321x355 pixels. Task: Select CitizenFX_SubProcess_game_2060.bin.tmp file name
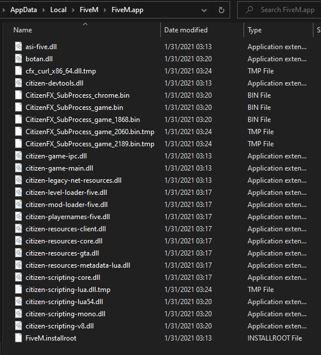point(90,132)
